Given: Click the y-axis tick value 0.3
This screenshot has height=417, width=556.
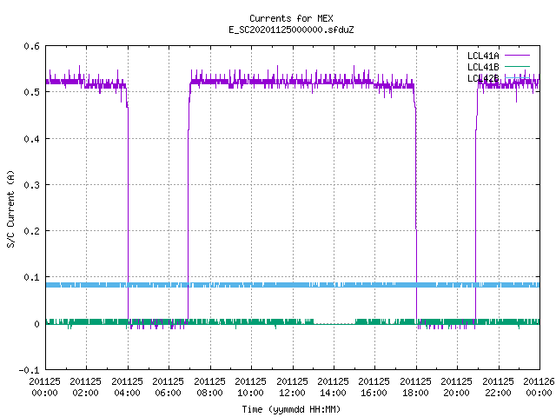Looking at the screenshot, I should click(31, 185).
